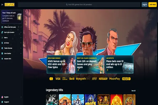Open the Your 7 Days of Luck card
This screenshot has width=158, height=105.
click(x=12, y=17)
